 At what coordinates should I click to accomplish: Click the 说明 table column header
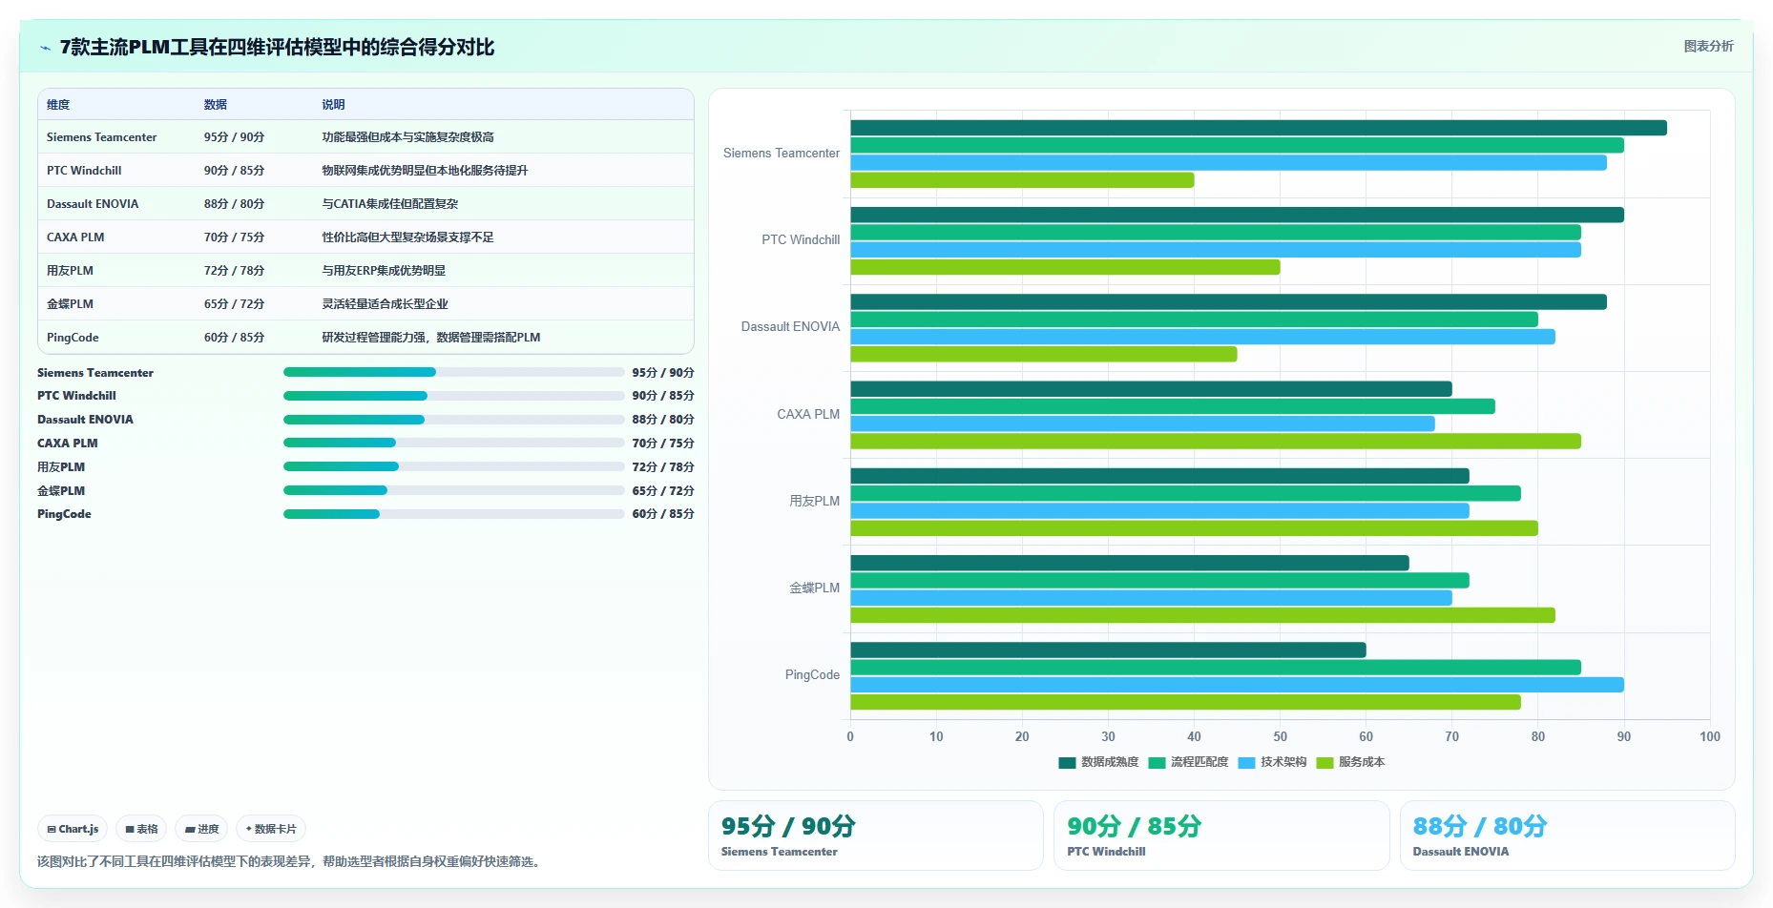(333, 105)
